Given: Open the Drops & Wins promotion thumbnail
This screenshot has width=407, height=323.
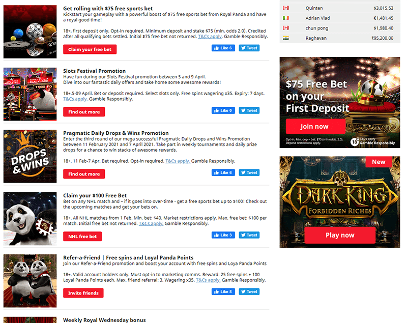Looking at the screenshot, I should click(x=30, y=156).
